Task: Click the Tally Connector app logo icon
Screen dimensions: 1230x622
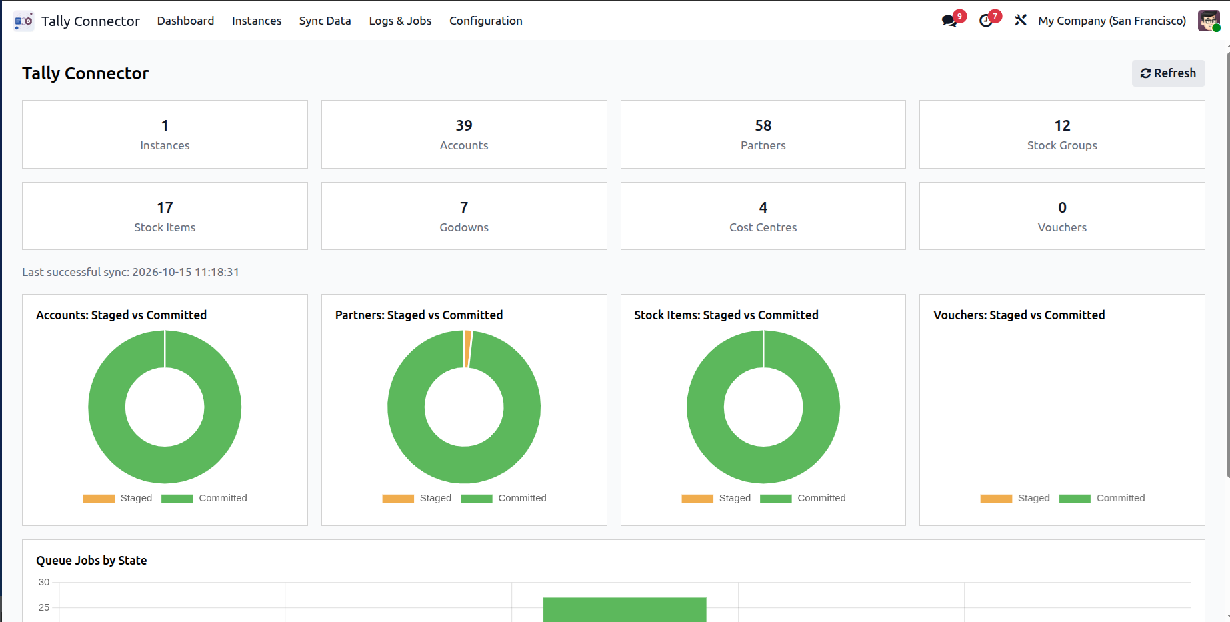Action: click(23, 21)
